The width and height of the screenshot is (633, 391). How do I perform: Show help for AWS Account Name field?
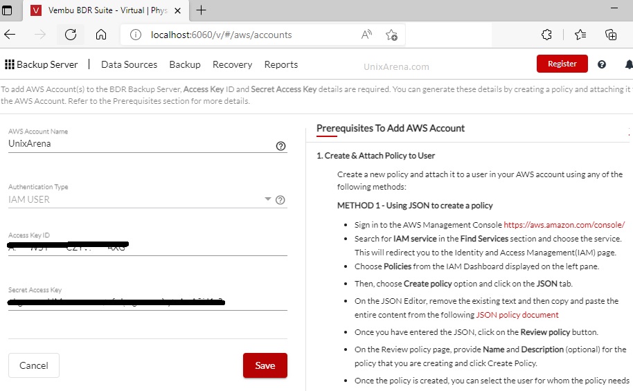280,146
